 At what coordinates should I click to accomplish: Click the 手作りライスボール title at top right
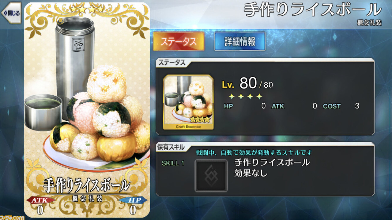pos(313,10)
